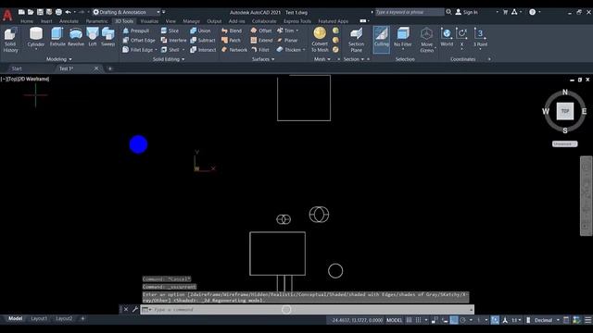The image size is (593, 333).
Task: Choose the Loft tool
Action: tap(93, 37)
